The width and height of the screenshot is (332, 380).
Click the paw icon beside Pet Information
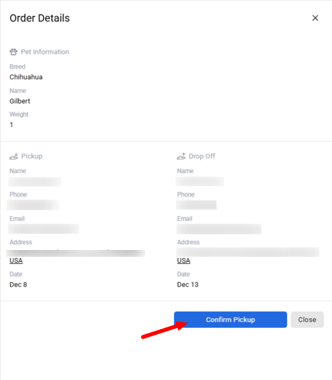point(14,52)
